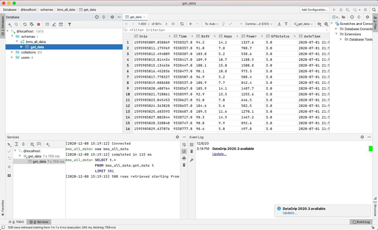Toggle scroll to end in Services output
Viewport: 378px width, 230px height.
(x=184, y=151)
